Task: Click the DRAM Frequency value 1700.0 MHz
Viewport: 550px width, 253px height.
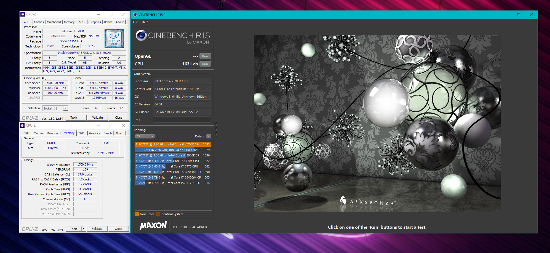Action: coord(85,164)
